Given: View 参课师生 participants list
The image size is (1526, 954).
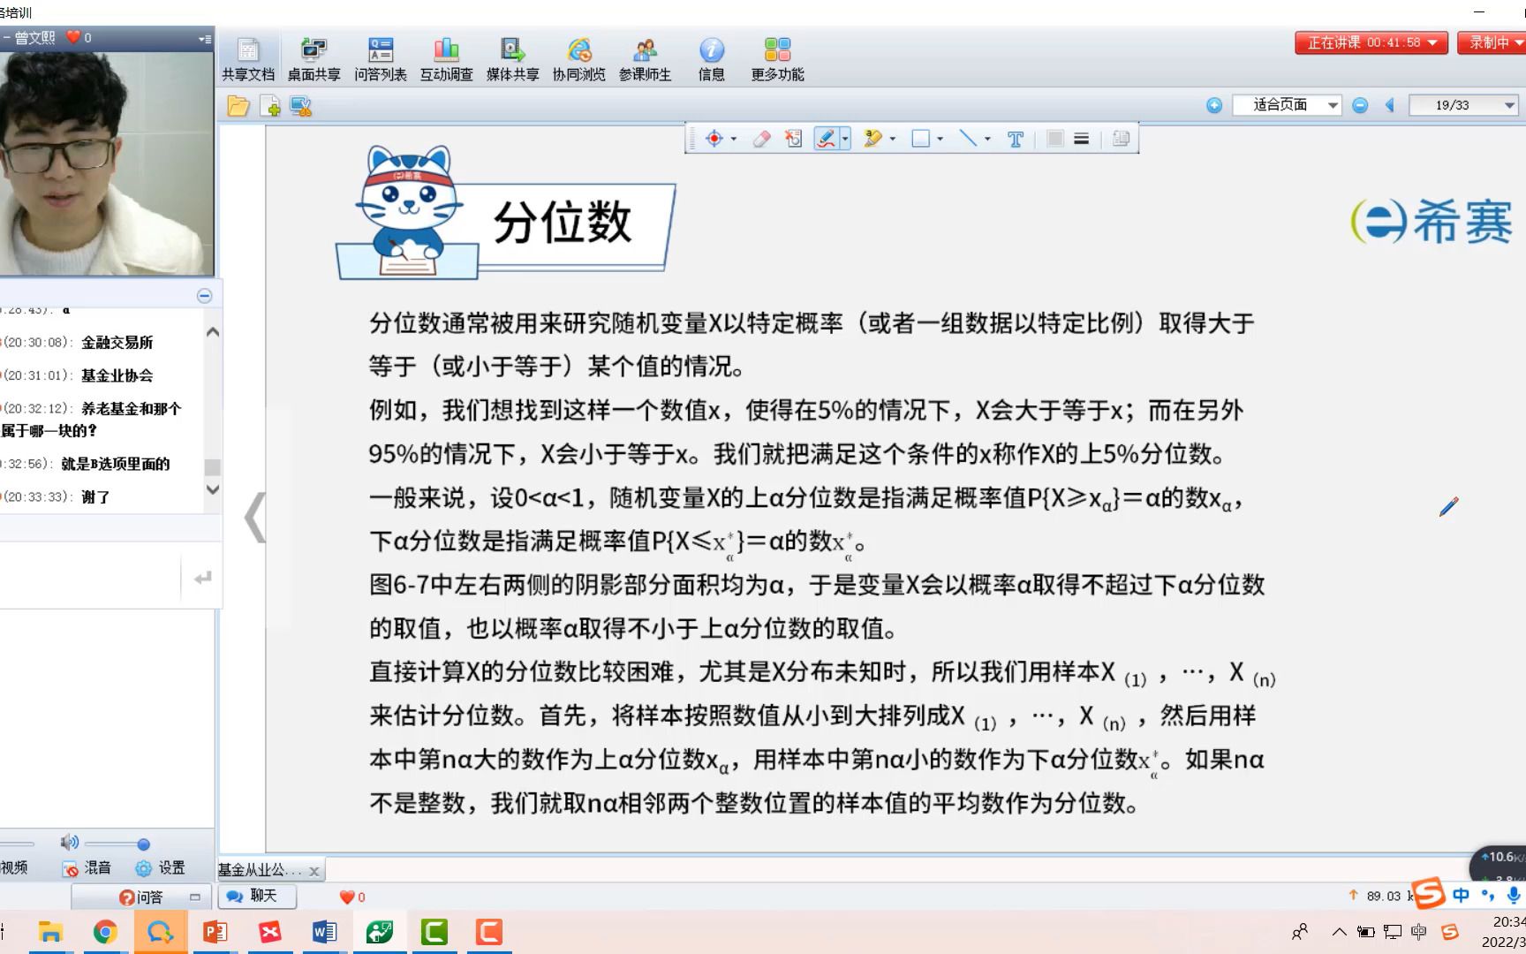Looking at the screenshot, I should pyautogui.click(x=646, y=56).
